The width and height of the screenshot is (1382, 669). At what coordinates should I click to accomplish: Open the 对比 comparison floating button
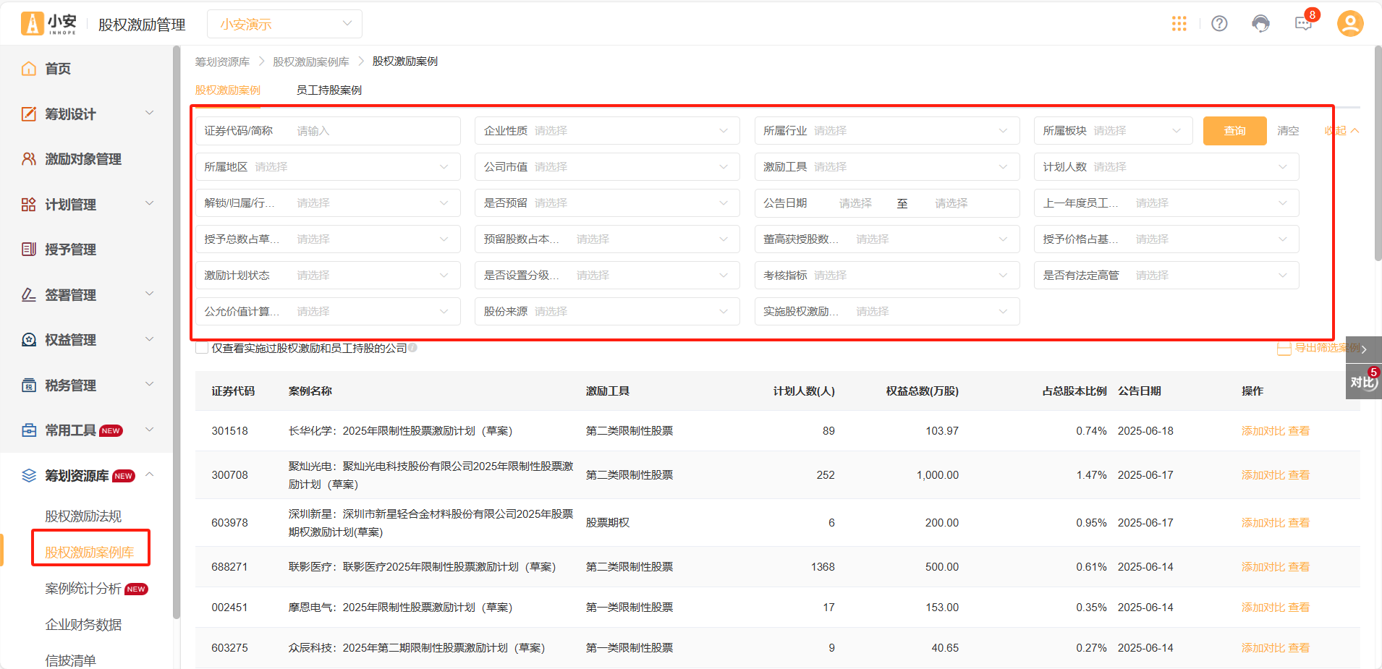pyautogui.click(x=1364, y=382)
